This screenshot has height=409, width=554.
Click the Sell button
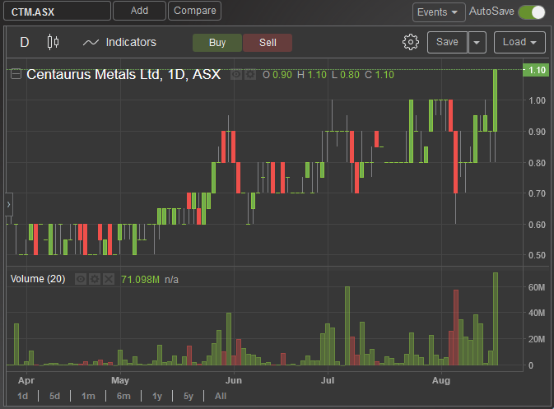click(x=268, y=43)
